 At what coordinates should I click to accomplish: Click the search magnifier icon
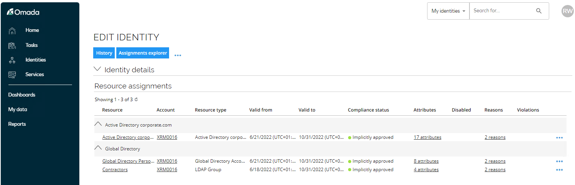coord(539,11)
